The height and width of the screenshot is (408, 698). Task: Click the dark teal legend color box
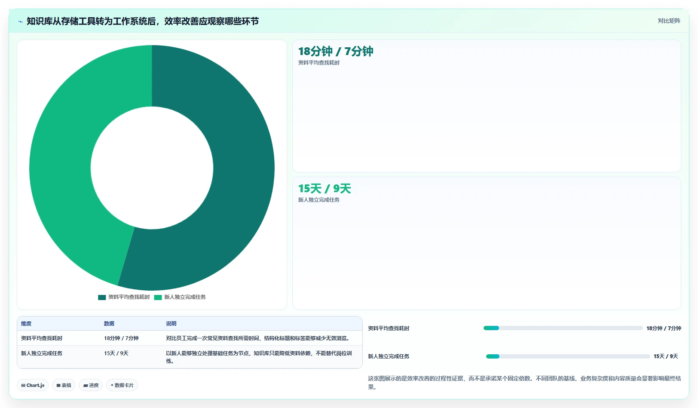pos(102,298)
